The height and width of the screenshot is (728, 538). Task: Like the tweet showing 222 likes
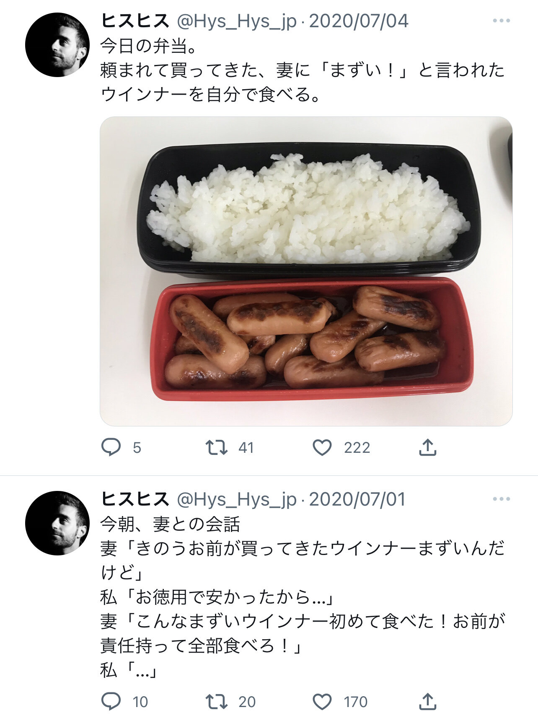322,447
